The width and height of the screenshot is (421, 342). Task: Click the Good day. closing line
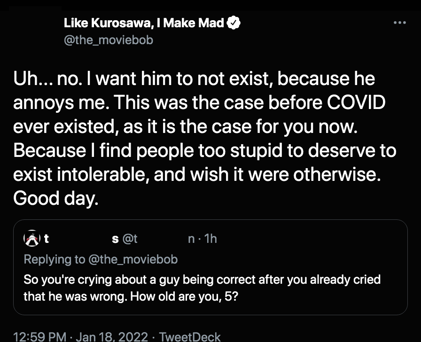tap(56, 198)
